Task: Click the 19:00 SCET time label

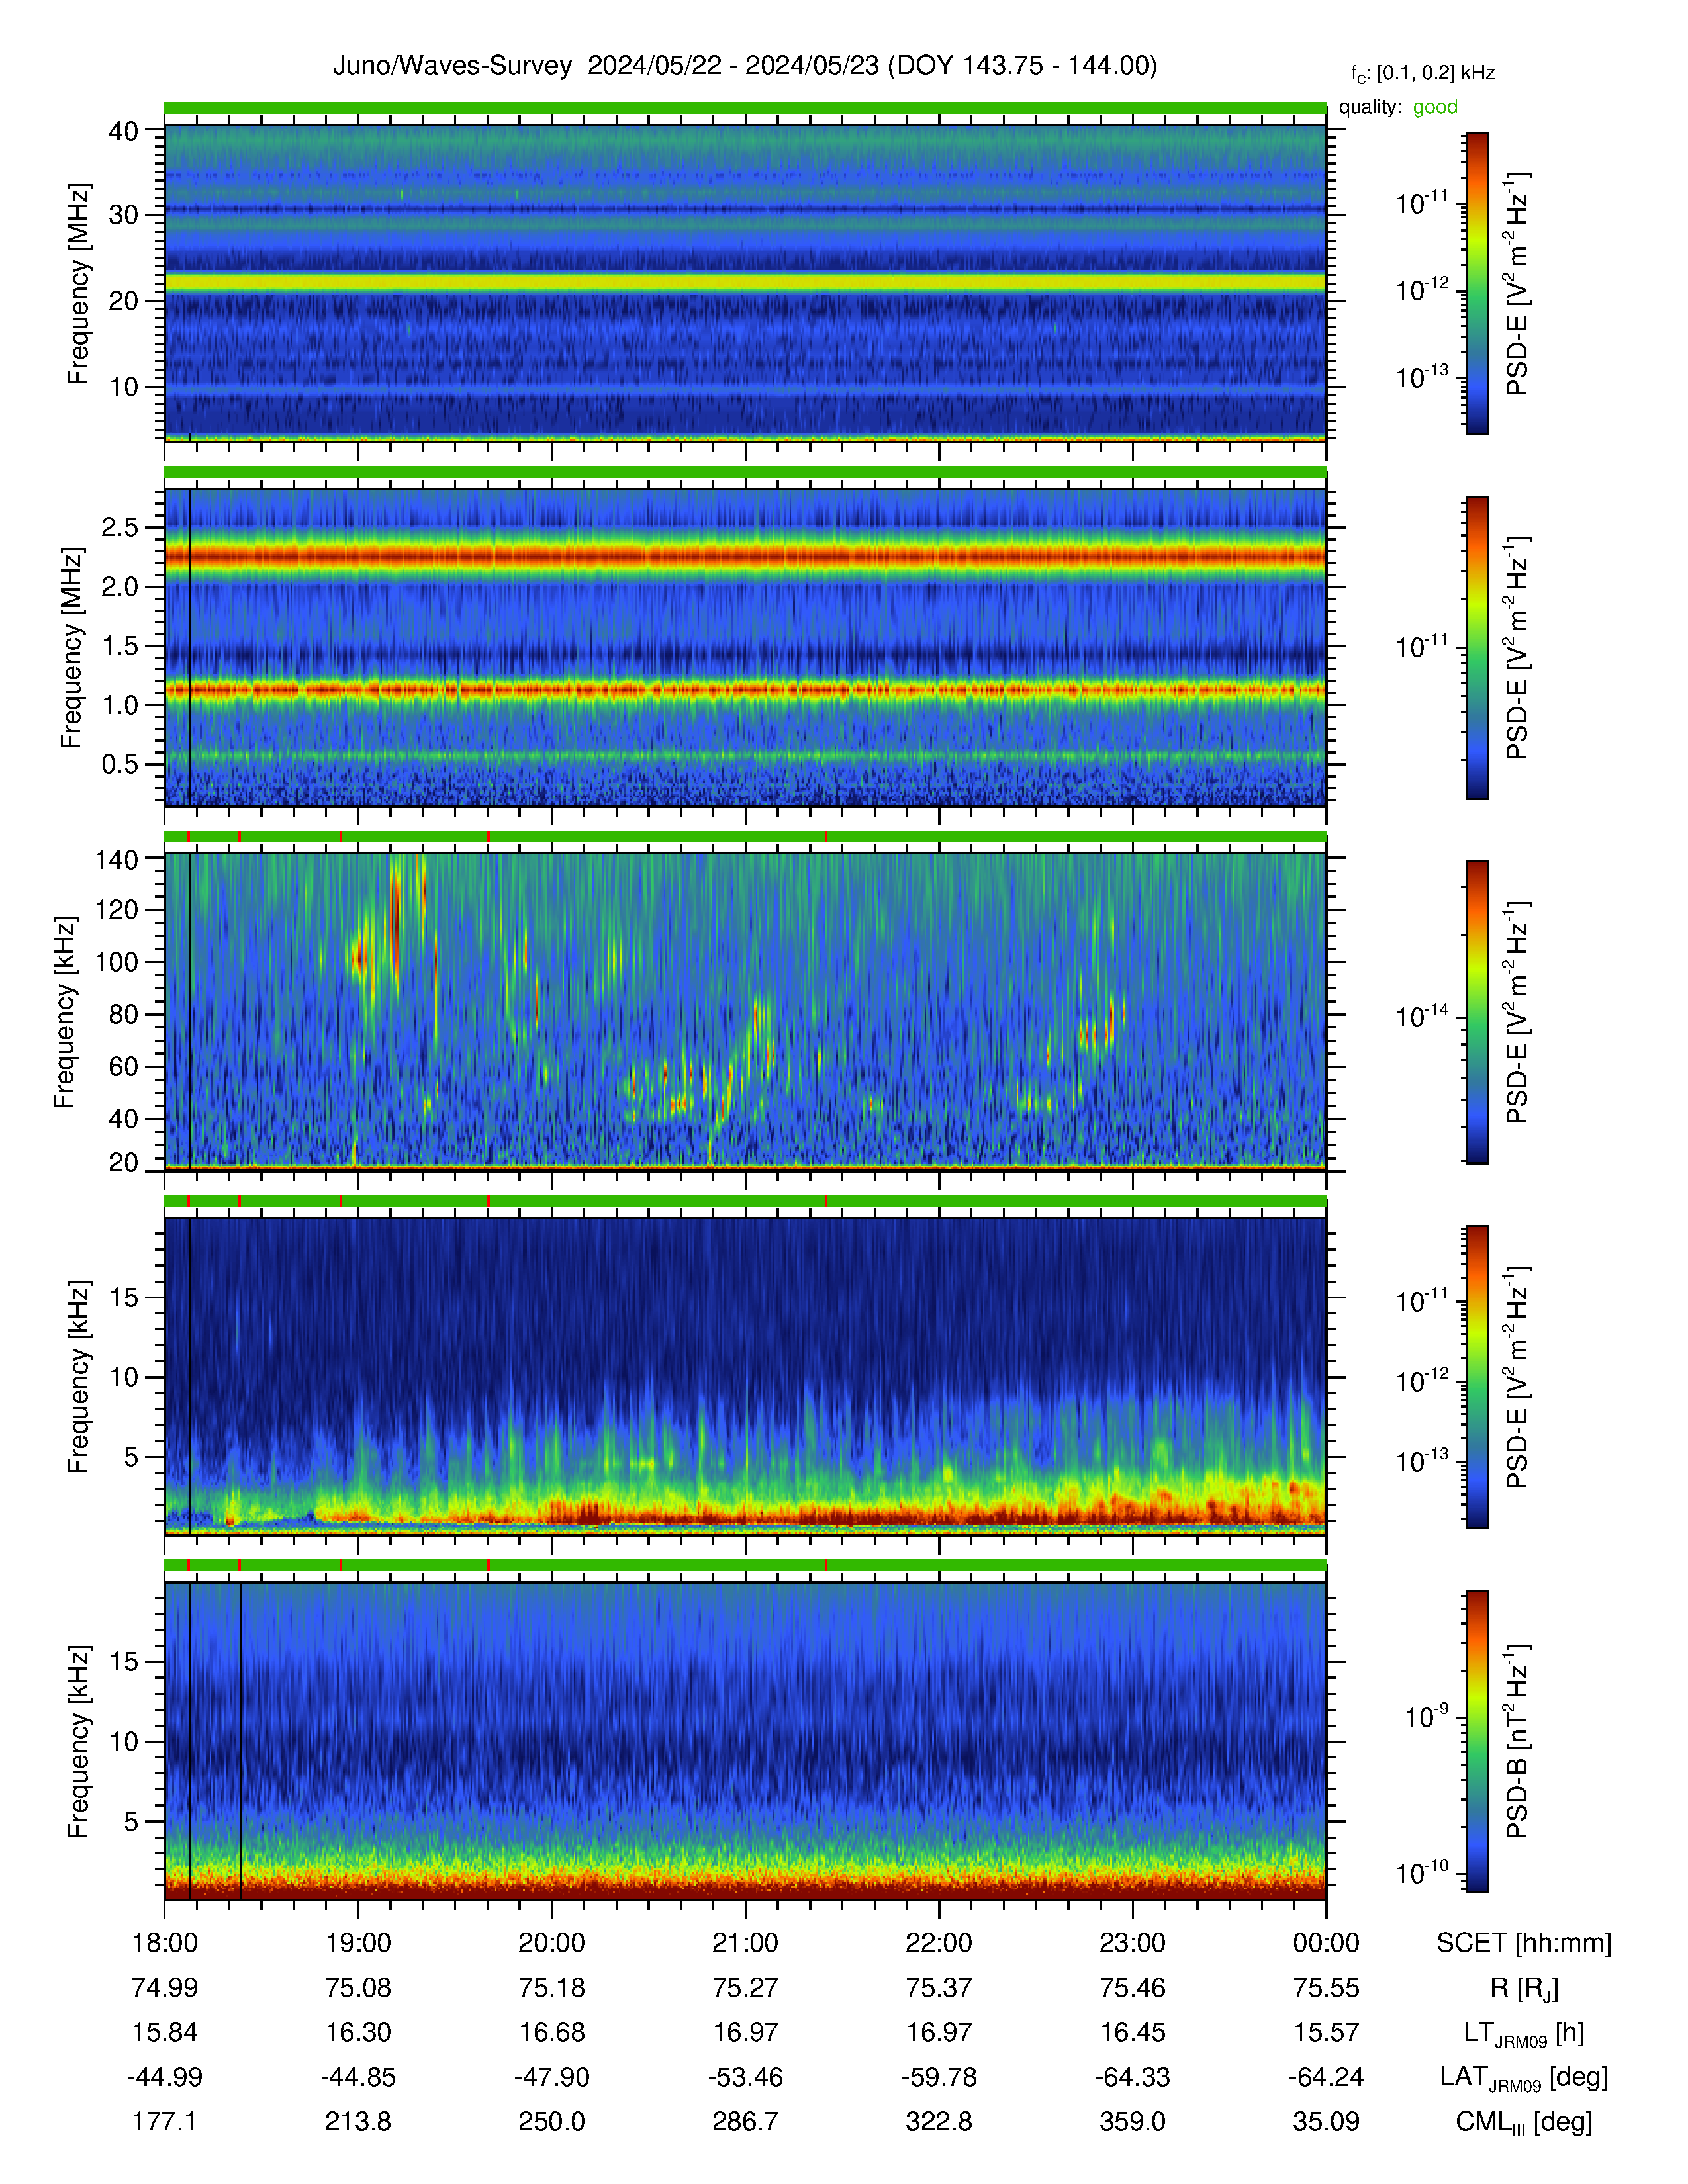Action: [358, 1943]
